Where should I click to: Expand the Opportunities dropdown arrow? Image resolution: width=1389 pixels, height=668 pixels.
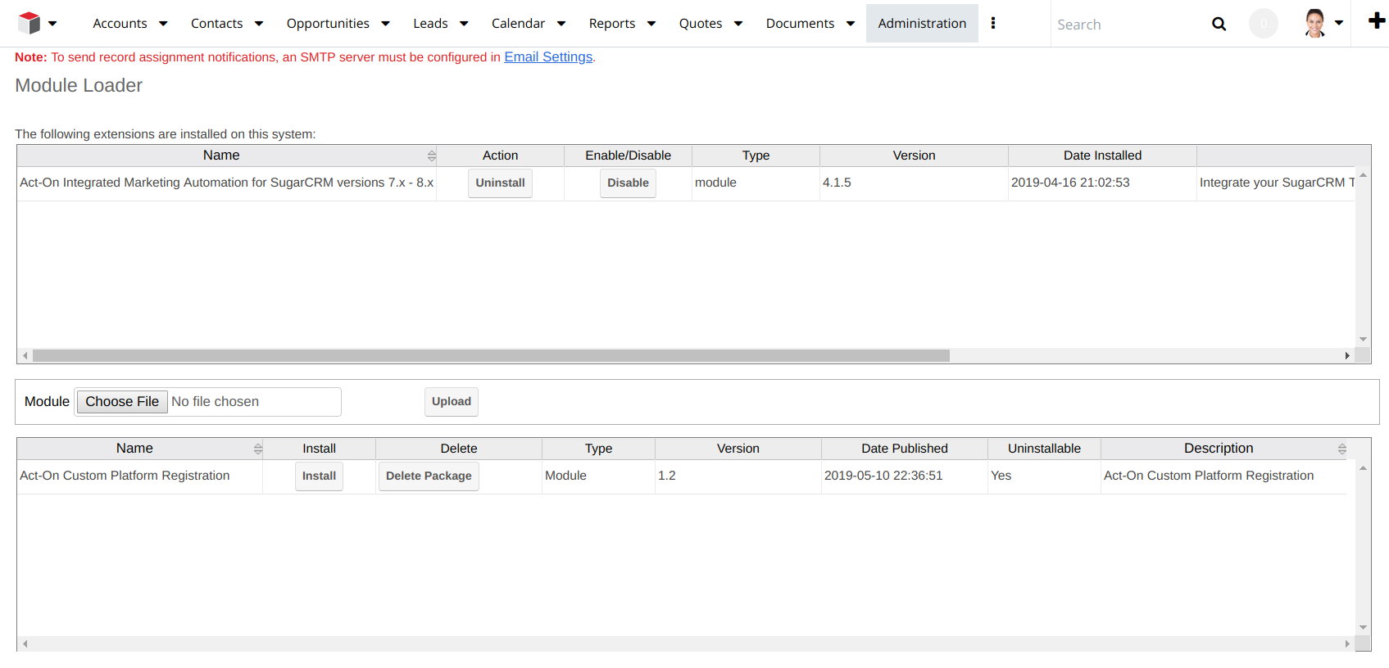click(x=385, y=24)
